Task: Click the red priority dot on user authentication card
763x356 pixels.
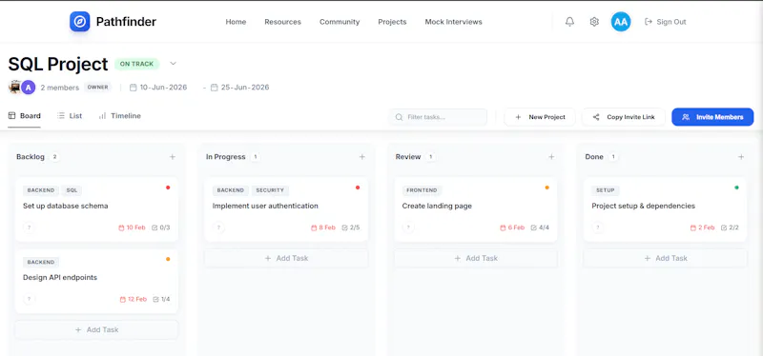Action: click(358, 188)
